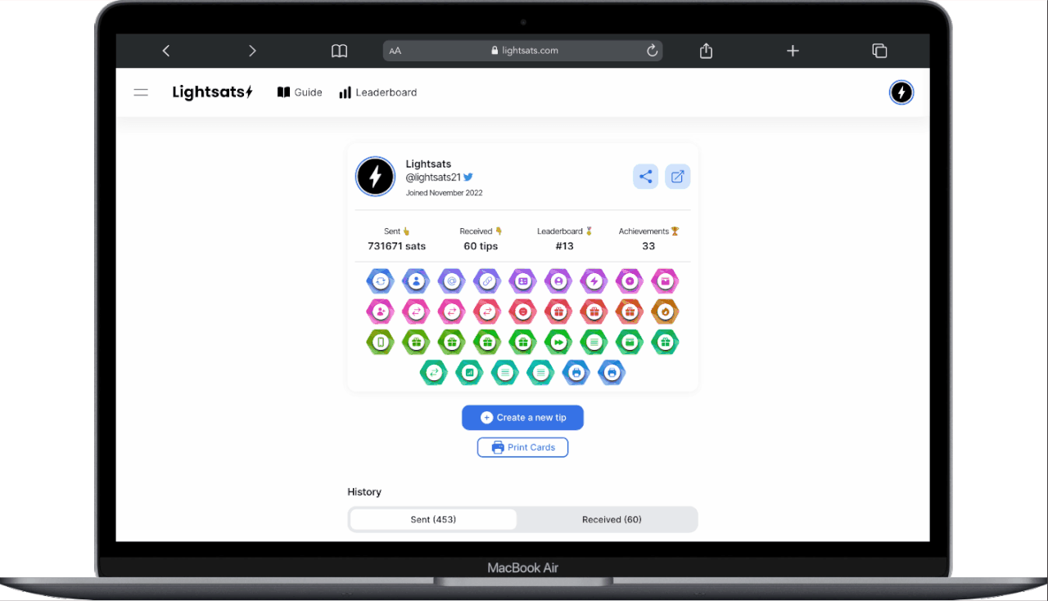Reload the page
This screenshot has width=1048, height=601.
pyautogui.click(x=652, y=51)
